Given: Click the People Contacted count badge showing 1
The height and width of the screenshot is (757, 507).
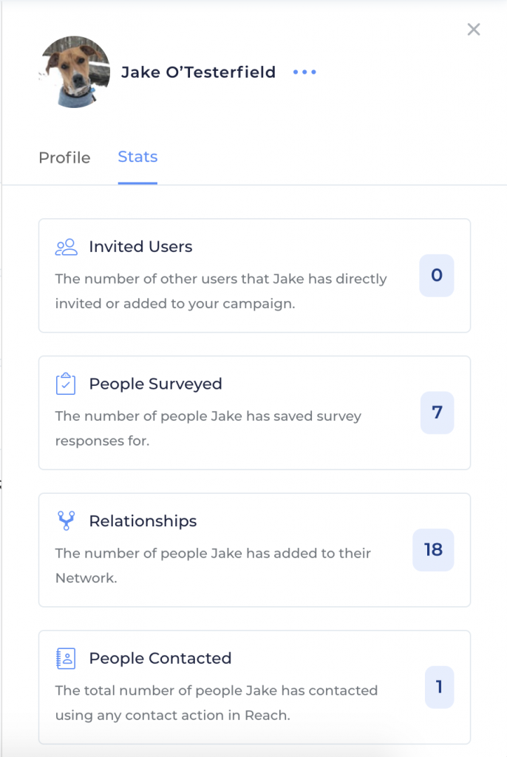Looking at the screenshot, I should click(x=440, y=687).
